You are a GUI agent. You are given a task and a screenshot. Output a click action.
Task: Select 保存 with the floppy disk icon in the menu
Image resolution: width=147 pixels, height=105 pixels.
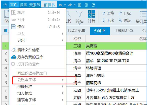36,27
